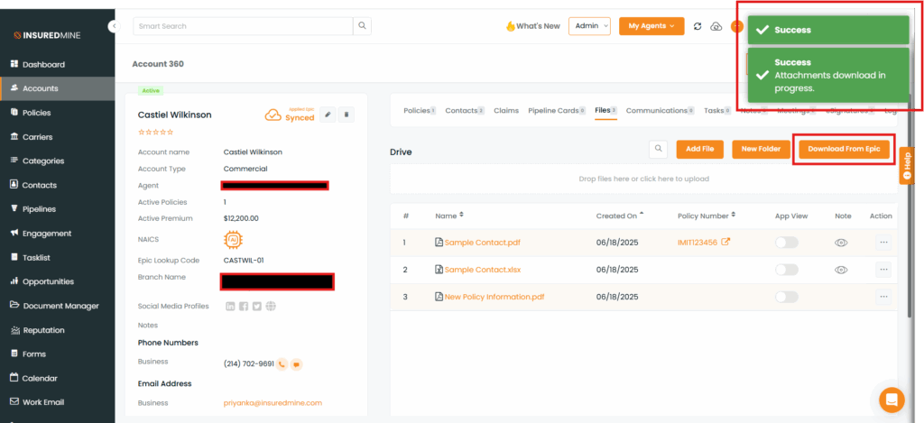This screenshot has height=423, width=924.
Task: Delete account using the trash icon
Action: point(346,115)
